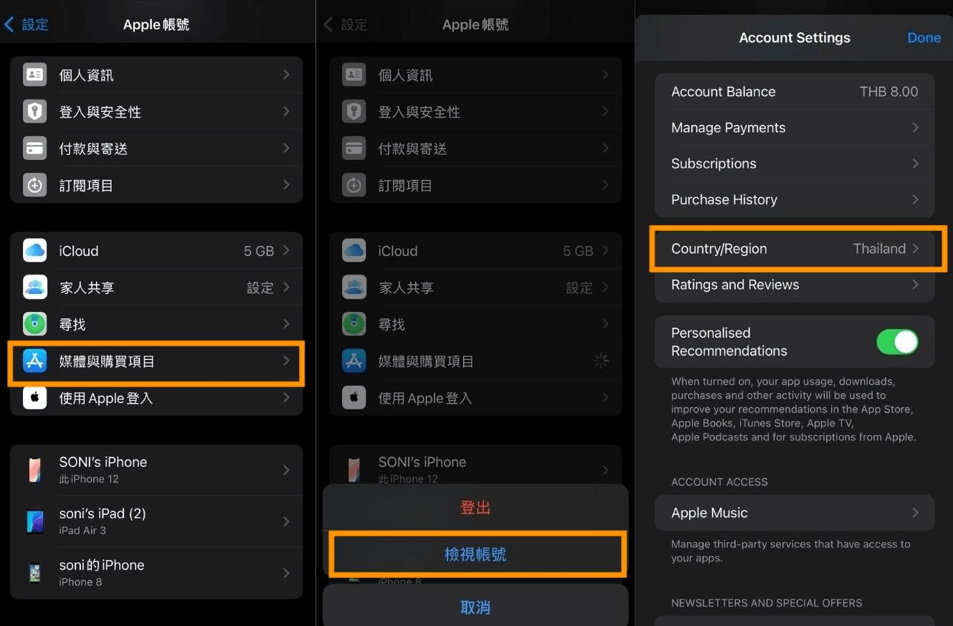Viewport: 953px width, 626px height.
Task: Tap the soni的 iPhone device thumbnail
Action: (x=34, y=573)
